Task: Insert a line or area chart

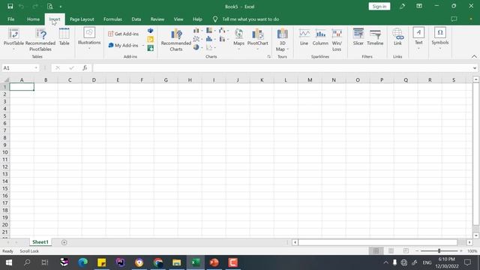Action: [x=198, y=39]
